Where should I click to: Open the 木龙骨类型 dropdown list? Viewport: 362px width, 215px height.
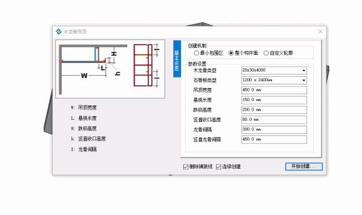[x=274, y=71]
